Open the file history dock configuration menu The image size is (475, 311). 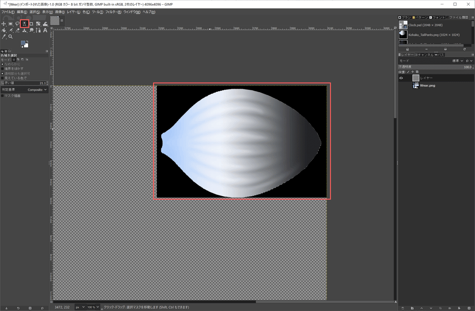[472, 17]
